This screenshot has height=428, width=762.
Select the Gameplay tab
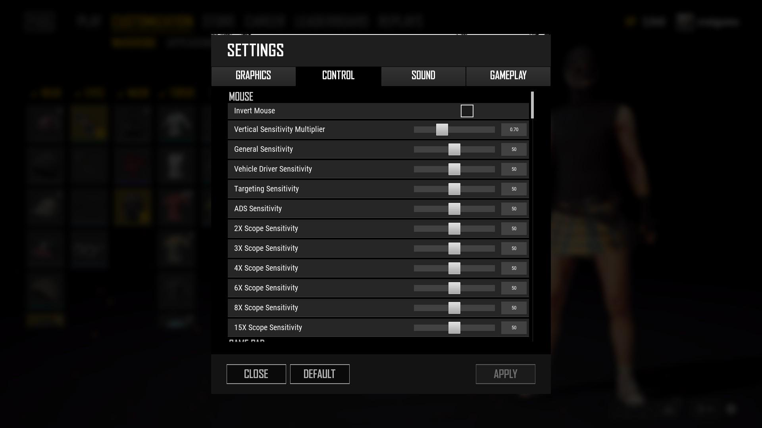point(508,76)
